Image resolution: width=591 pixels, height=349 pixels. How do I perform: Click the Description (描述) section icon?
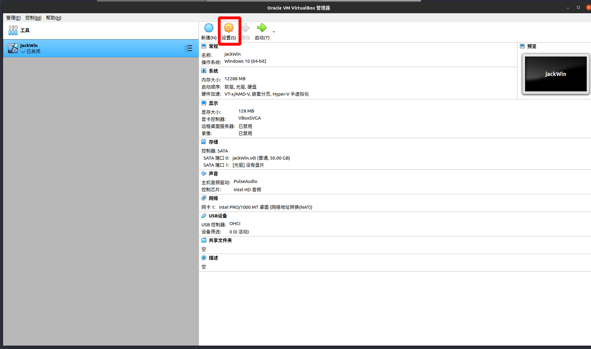(x=204, y=258)
